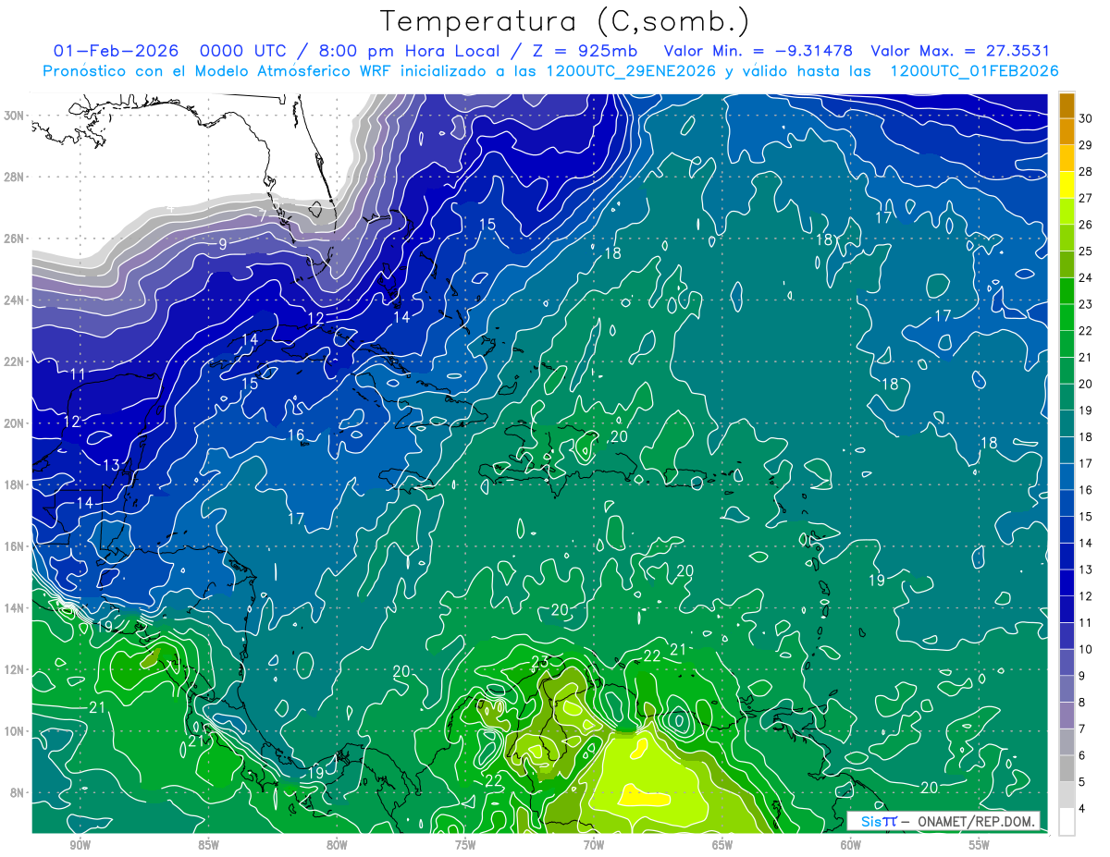Click the '12N' latitude axis label

pos(15,669)
